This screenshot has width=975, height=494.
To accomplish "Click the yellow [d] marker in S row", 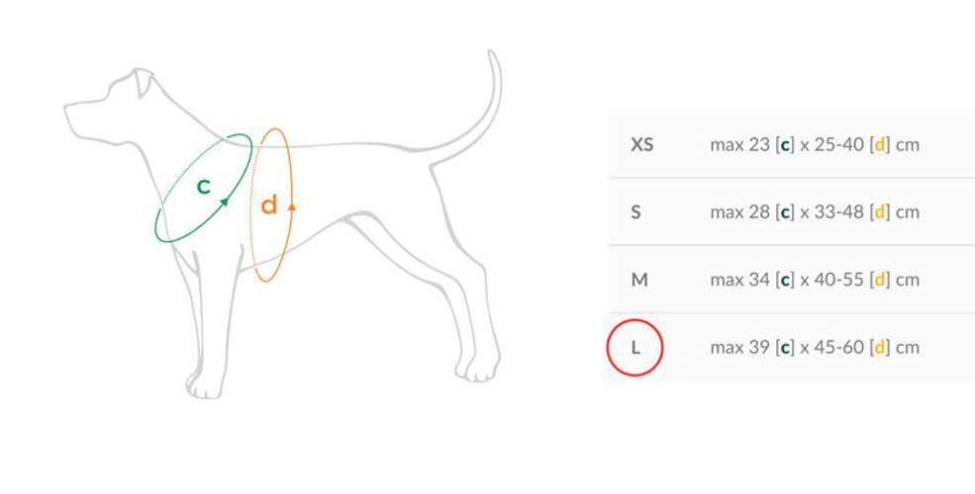I will point(879,211).
